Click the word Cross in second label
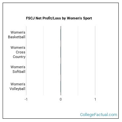 pyautogui.click(x=20, y=52)
